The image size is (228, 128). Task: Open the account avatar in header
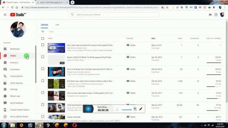(222, 15)
